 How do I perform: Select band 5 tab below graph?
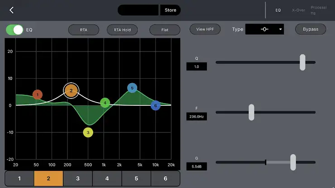[136, 179]
